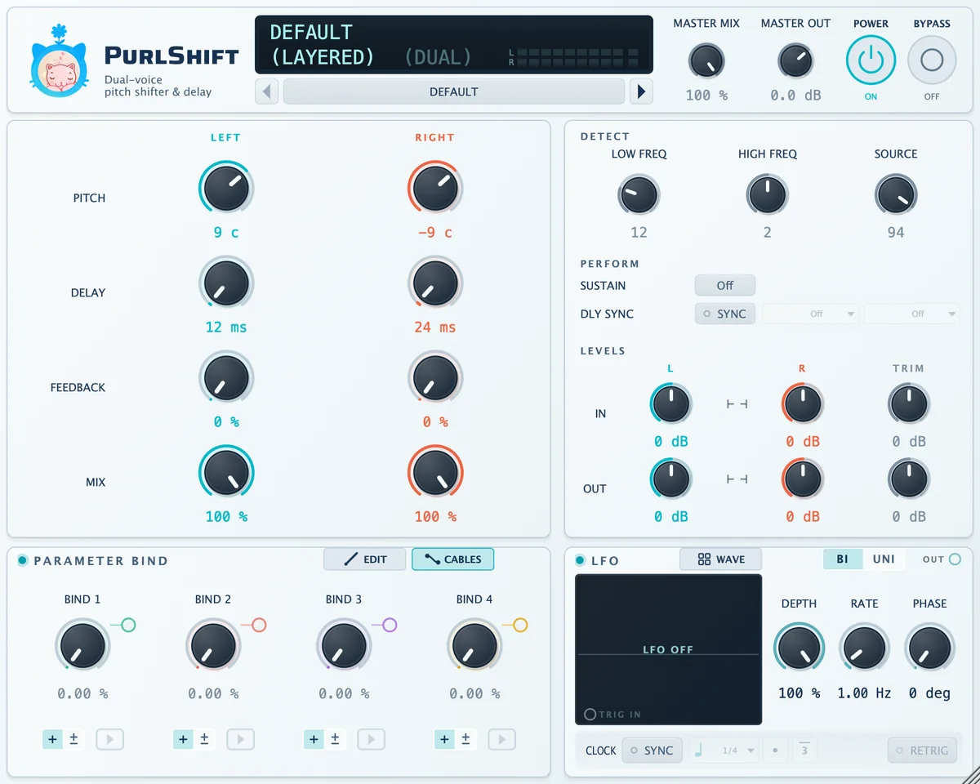Click the Right Feedback knob

[x=435, y=378]
